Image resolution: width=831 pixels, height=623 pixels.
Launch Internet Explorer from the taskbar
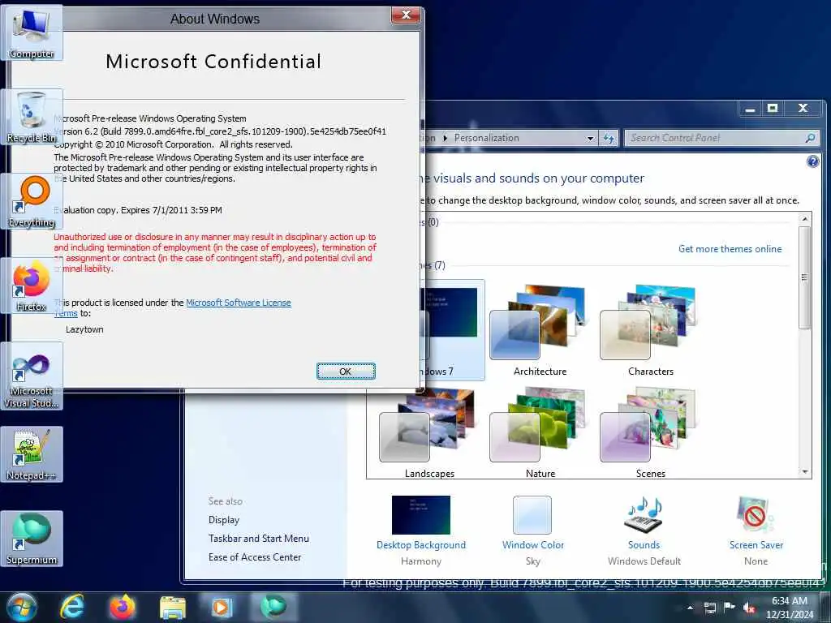(x=72, y=607)
